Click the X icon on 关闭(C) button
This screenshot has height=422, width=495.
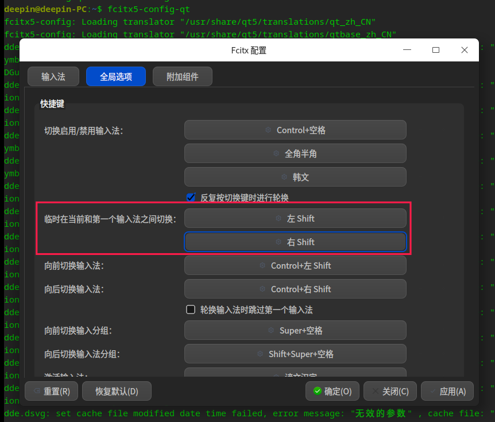(x=376, y=391)
